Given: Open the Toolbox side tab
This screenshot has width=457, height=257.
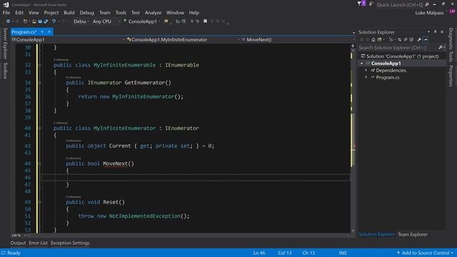Looking at the screenshot, I should [5, 70].
